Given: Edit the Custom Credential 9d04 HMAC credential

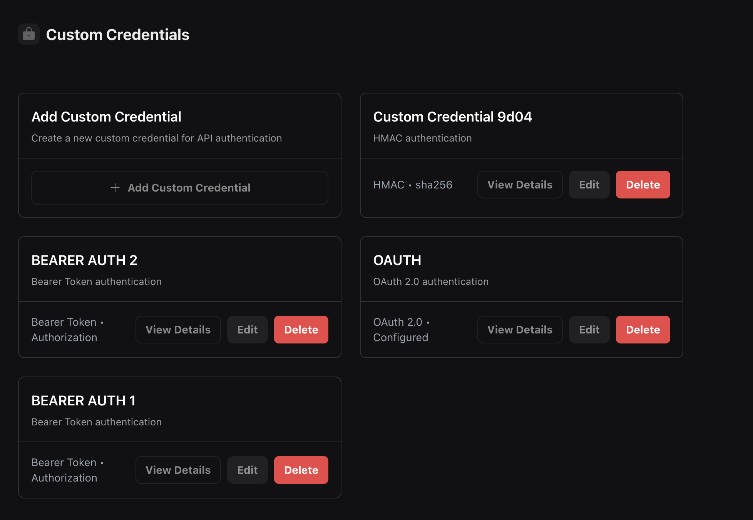Looking at the screenshot, I should (x=589, y=185).
